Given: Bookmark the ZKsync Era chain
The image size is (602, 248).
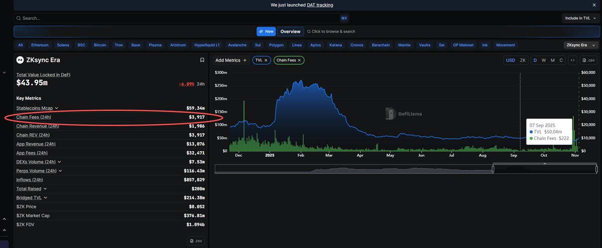Looking at the screenshot, I should click(202, 60).
